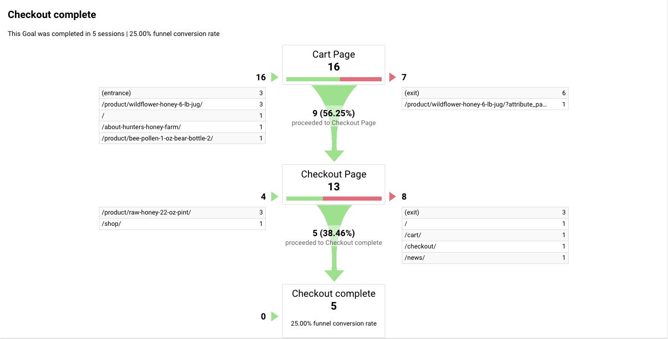This screenshot has height=339, width=668.
Task: Click the red exit arrow beside Cart Page
Action: (x=392, y=77)
